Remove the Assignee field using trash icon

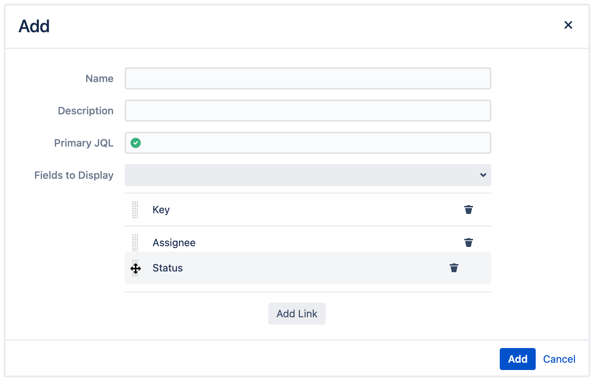[469, 242]
